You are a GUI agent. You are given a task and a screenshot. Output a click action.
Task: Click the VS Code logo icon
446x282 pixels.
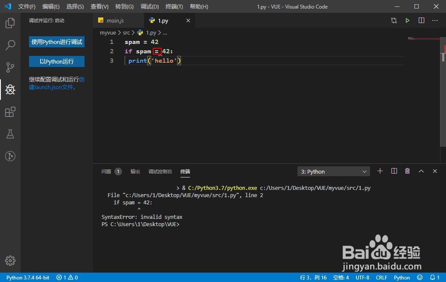8,6
